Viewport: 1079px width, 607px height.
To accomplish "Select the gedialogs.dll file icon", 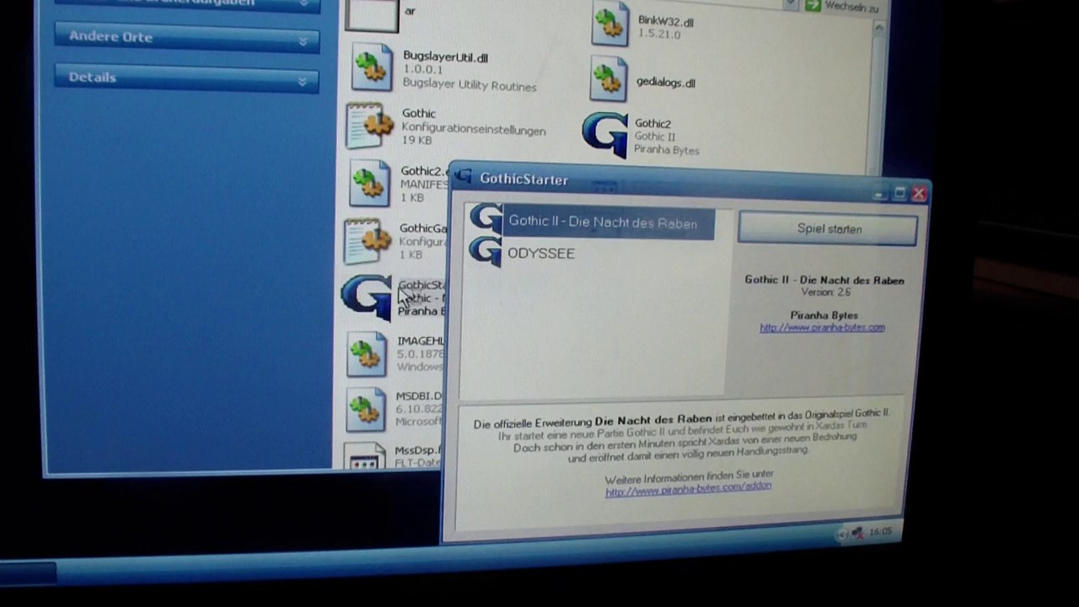I will click(x=609, y=79).
